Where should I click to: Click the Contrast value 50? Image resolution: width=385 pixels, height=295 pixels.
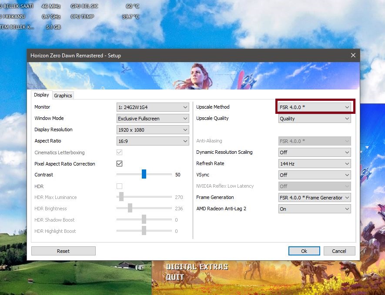coord(178,175)
